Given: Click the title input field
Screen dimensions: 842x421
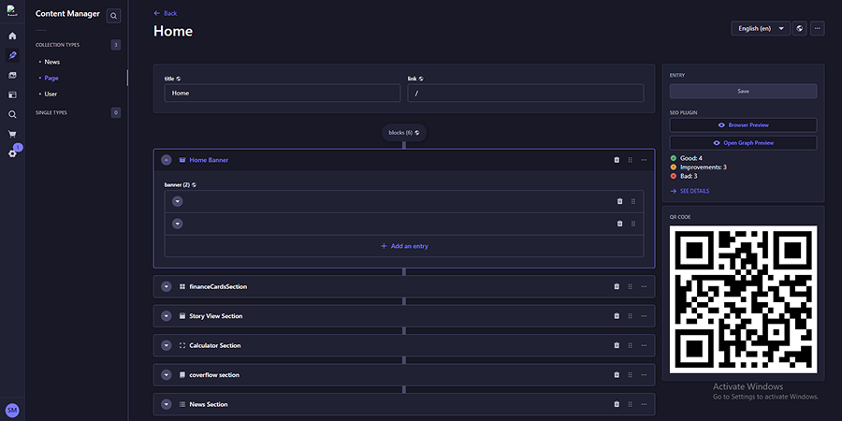Looking at the screenshot, I should [x=282, y=94].
